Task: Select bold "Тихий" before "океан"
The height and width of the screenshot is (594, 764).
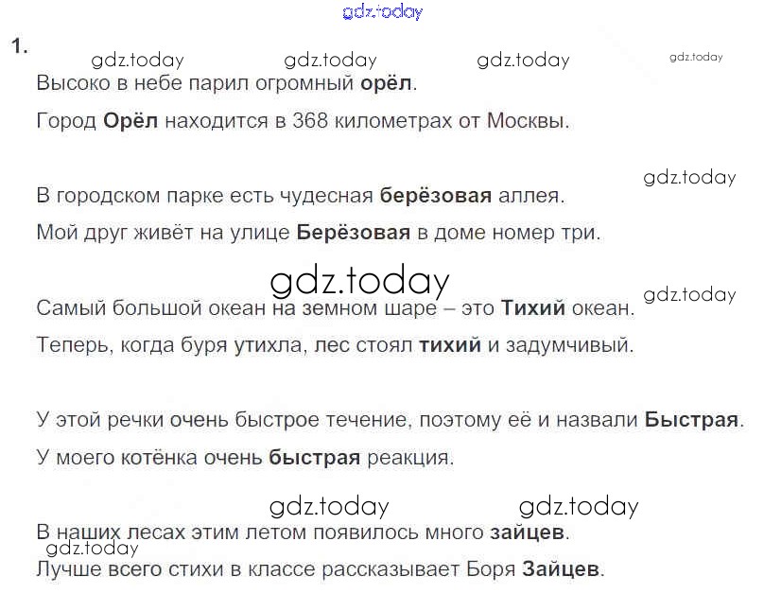Action: tap(532, 308)
